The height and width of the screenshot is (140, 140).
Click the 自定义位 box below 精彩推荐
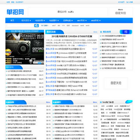(116, 83)
